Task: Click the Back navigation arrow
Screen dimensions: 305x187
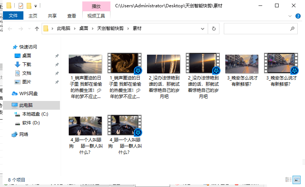Action: tap(10, 29)
